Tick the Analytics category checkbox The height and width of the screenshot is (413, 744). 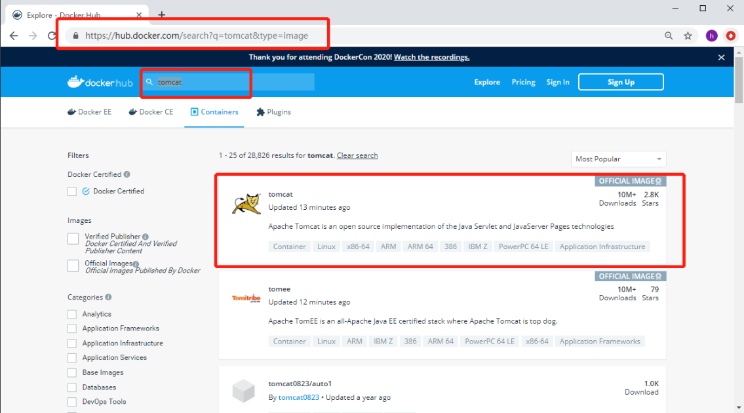[72, 314]
